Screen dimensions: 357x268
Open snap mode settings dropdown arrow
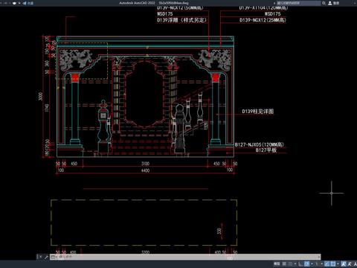[295, 264]
